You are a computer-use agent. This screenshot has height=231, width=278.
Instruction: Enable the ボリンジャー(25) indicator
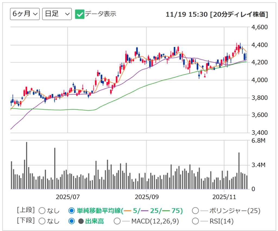195,210
